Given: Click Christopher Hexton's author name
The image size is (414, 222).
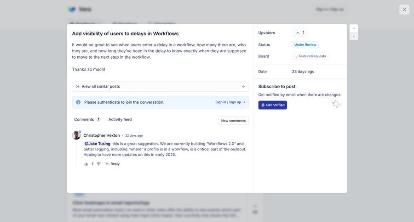Looking at the screenshot, I should [101, 135].
